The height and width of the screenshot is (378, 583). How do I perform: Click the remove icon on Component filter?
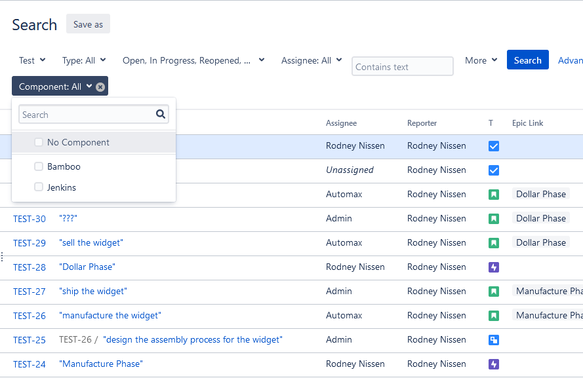100,86
